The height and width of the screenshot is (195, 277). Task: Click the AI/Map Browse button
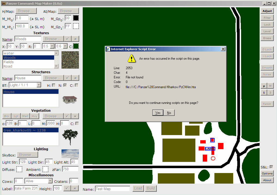68,11
